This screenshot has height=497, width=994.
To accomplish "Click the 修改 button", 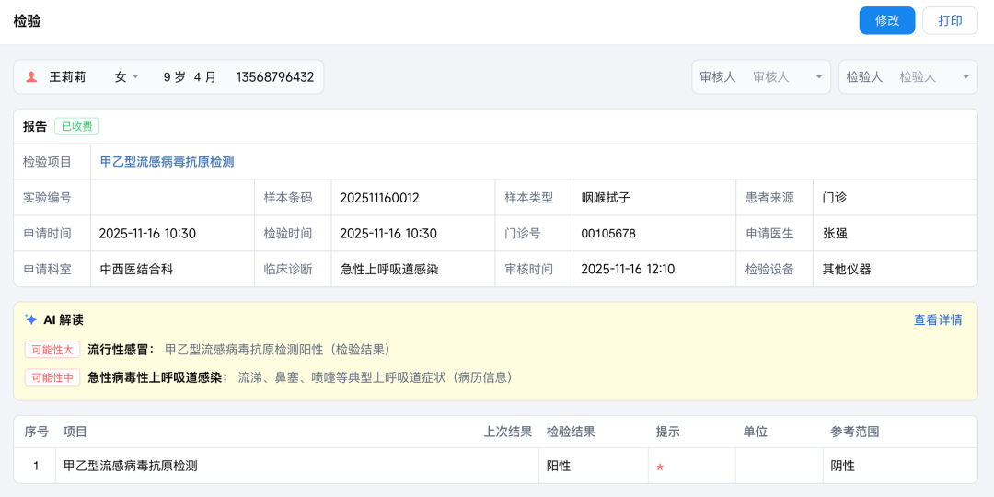I will pos(886,20).
